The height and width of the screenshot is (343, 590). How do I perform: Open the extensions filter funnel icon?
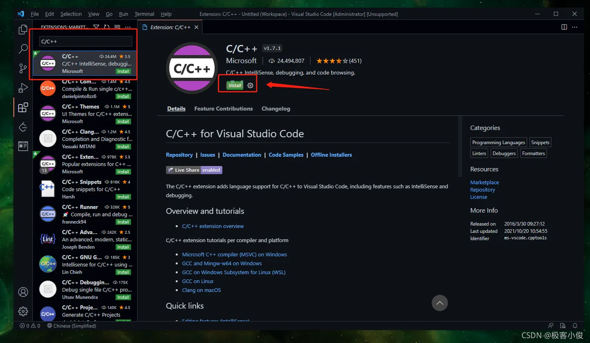[96, 27]
